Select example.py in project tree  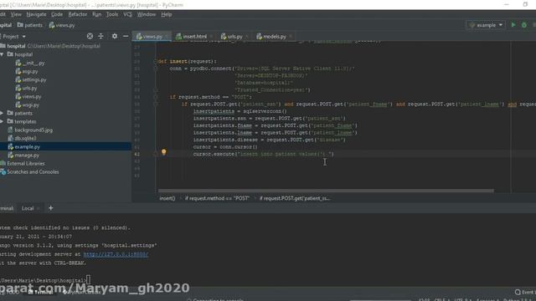pos(23,147)
